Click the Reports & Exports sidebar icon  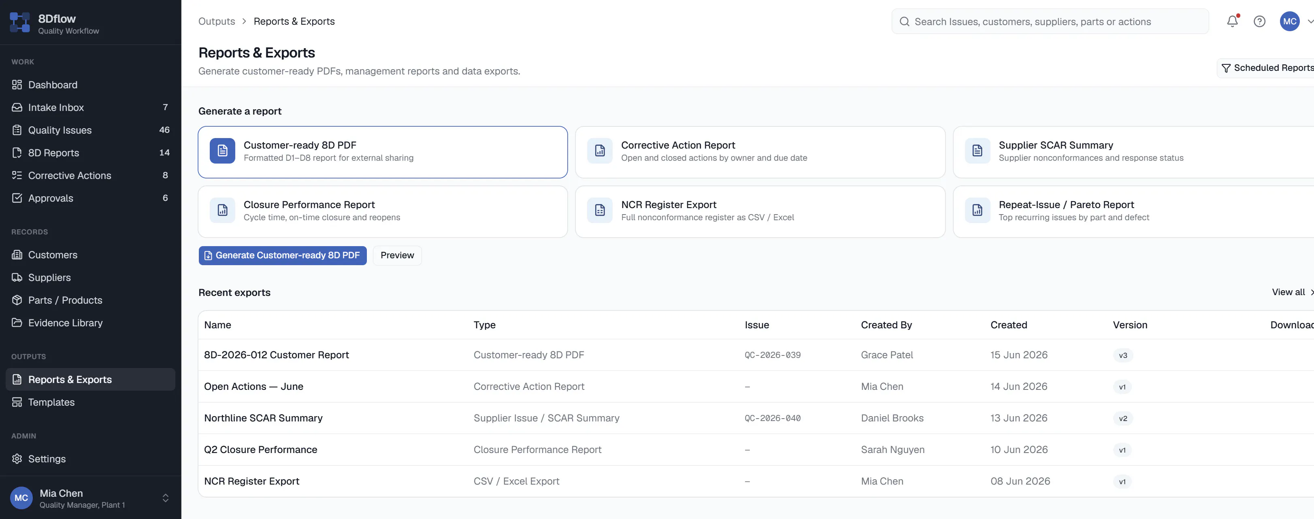[17, 379]
